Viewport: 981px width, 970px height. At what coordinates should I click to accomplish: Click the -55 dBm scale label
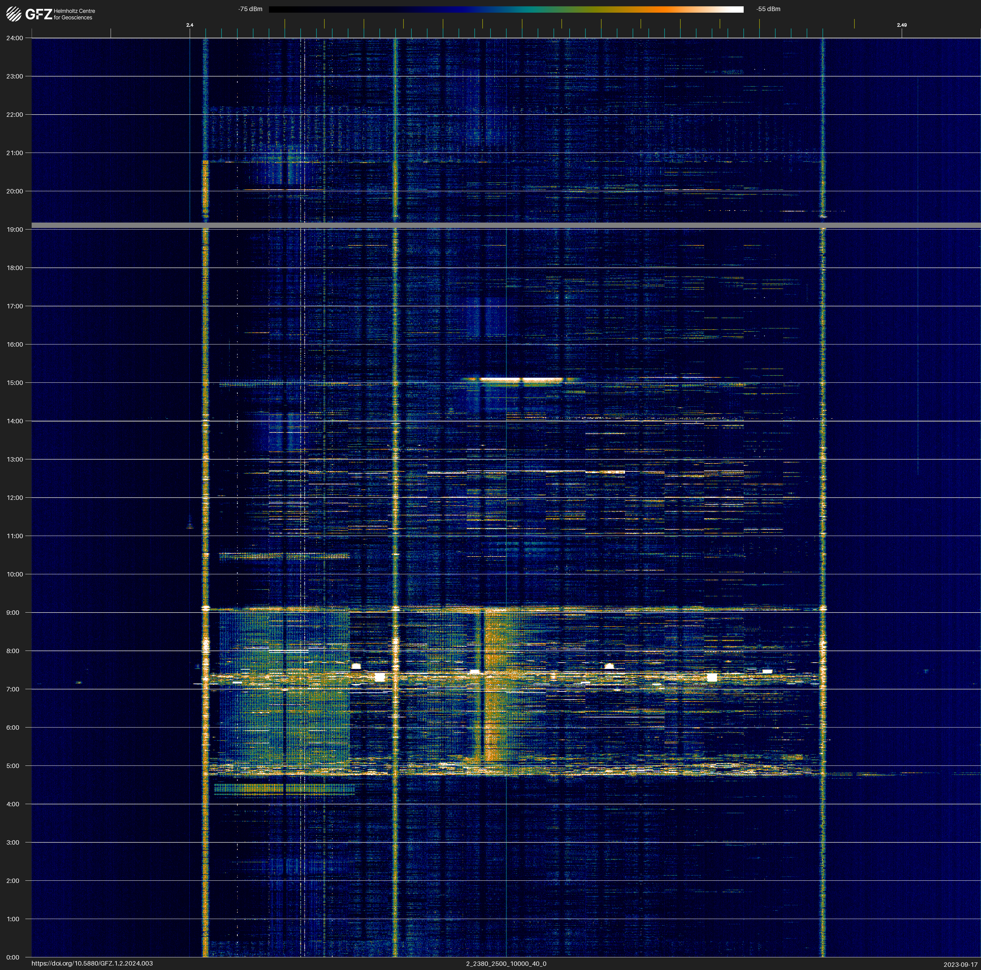click(x=768, y=9)
